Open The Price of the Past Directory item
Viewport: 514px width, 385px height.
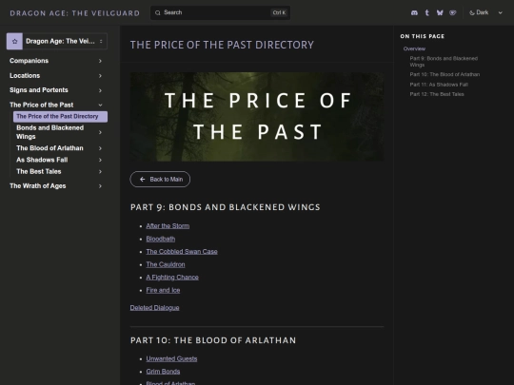click(x=60, y=117)
